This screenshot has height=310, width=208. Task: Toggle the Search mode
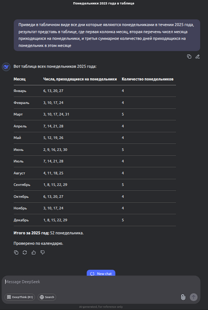click(x=47, y=297)
